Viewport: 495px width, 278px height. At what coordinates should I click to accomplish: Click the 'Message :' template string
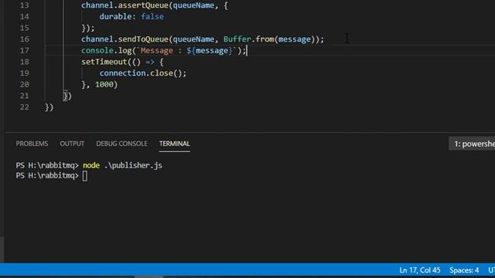click(x=161, y=51)
